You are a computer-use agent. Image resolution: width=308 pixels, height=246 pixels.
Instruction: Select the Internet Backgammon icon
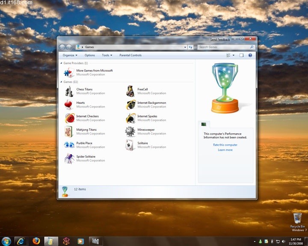(x=130, y=105)
